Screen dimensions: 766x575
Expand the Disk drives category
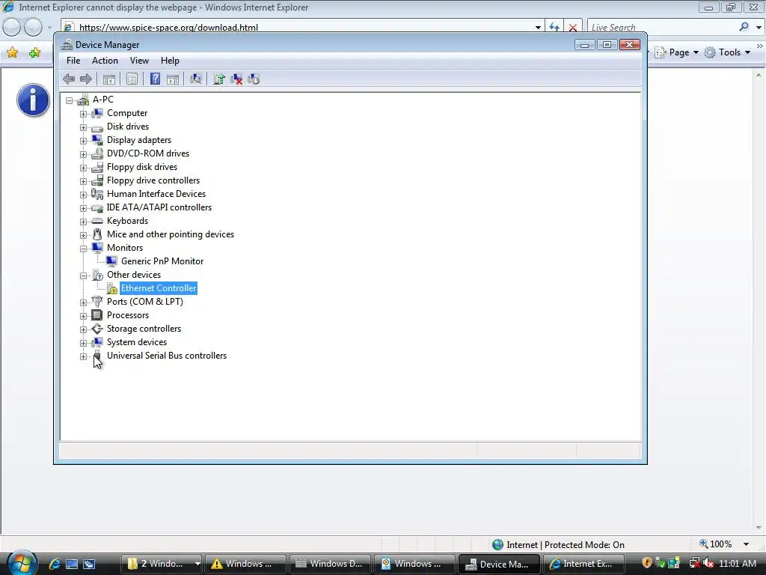tap(84, 127)
